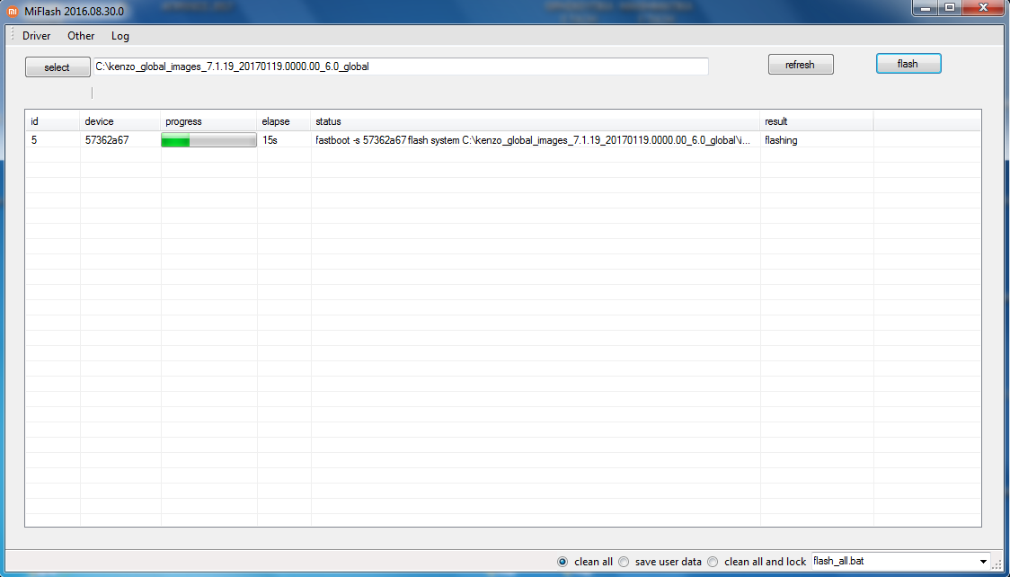Screen dimensions: 1010x577
Task: Choose the clean all and lock option
Action: click(757, 562)
